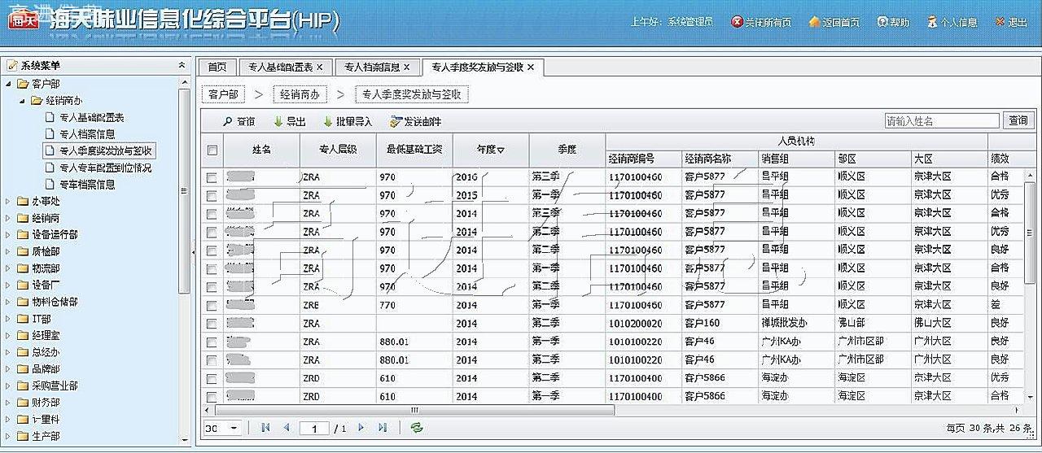Click the 查询 magnifier icon in toolbar

click(228, 122)
